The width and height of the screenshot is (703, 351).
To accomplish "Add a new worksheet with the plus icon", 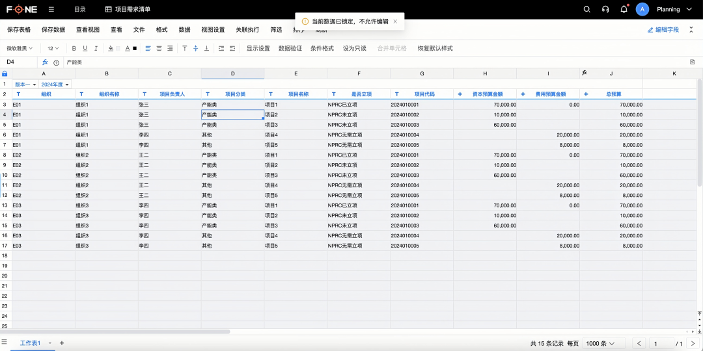I will [62, 343].
